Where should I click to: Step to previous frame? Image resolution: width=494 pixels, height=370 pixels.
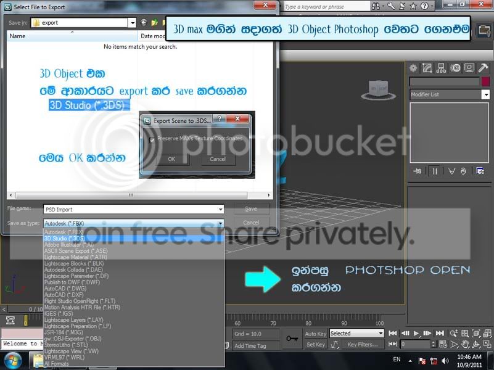pyautogui.click(x=405, y=333)
